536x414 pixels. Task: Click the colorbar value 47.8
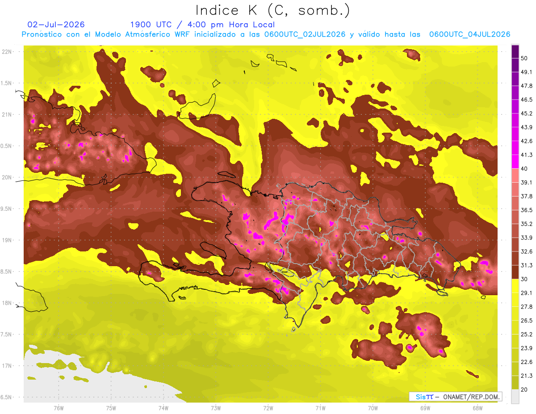coord(526,86)
